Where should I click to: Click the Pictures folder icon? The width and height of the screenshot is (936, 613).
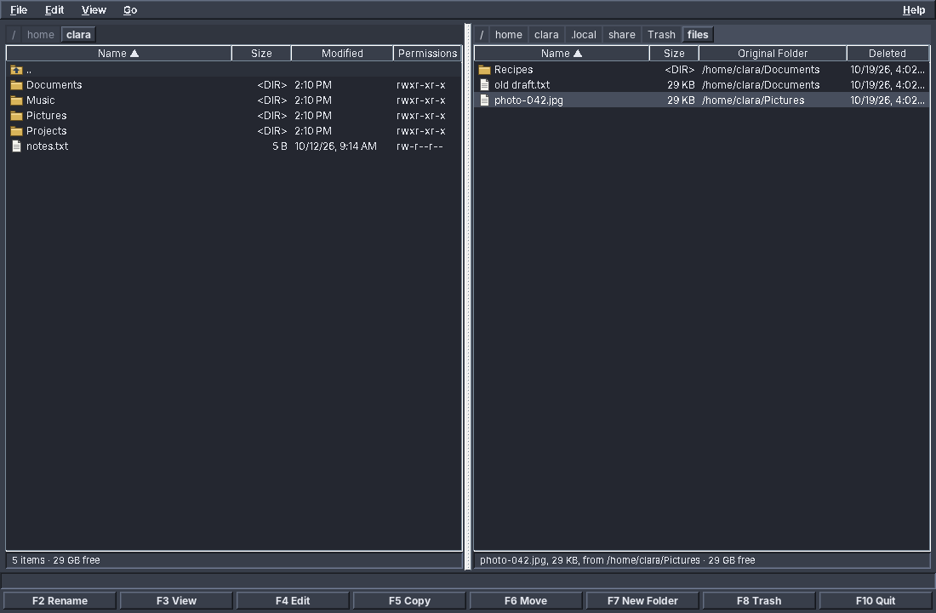[x=17, y=116]
